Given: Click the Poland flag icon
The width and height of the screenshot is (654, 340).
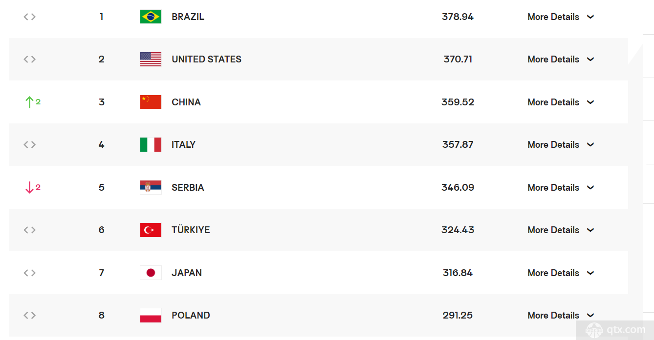Looking at the screenshot, I should pyautogui.click(x=151, y=315).
